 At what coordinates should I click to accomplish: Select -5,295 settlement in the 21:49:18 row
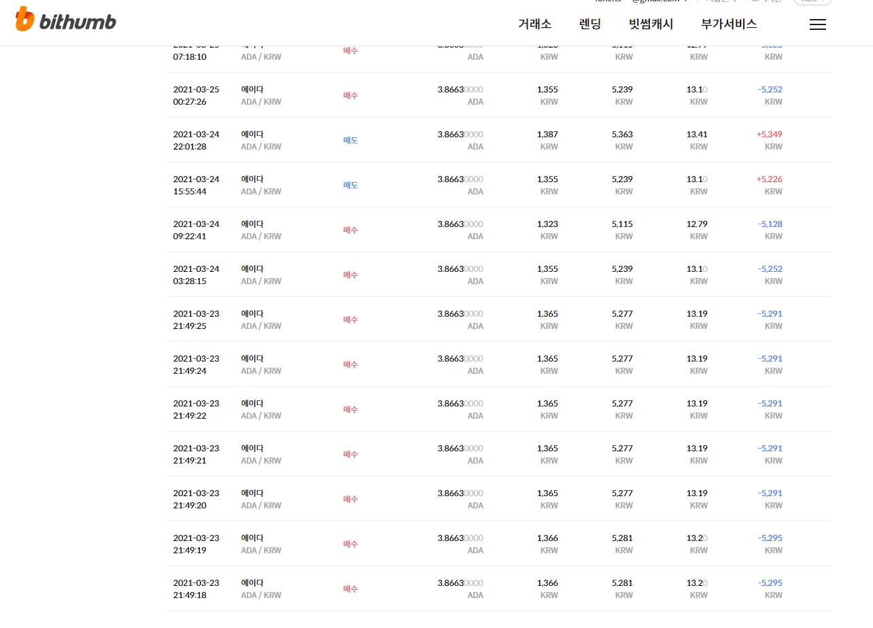coord(770,583)
